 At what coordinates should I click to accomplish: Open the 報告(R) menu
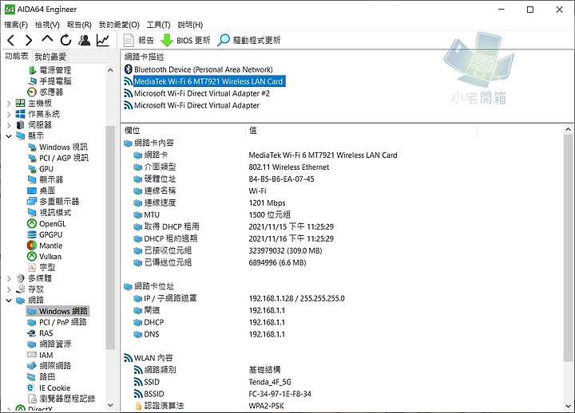tap(79, 25)
